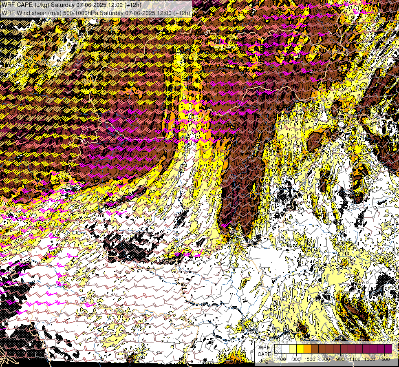The image size is (399, 367).
Task: Select the white swatch in the CAPE legend
Action: 286,349
